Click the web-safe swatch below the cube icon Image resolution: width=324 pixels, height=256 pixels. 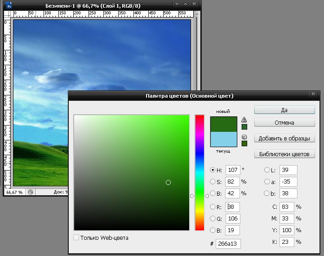tap(244, 144)
